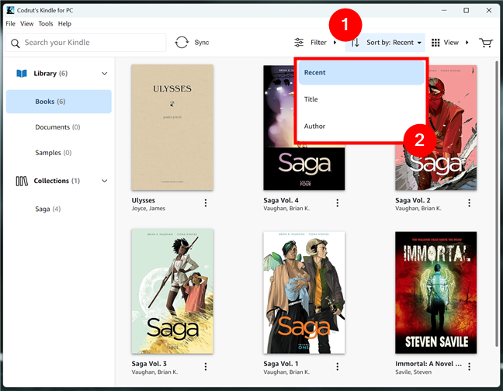
Task: Select Title sort option
Action: pyautogui.click(x=361, y=99)
